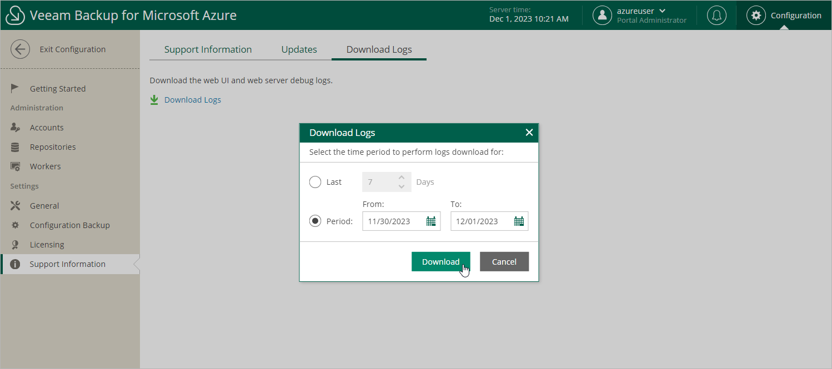This screenshot has width=832, height=369.
Task: Click Exit Configuration label
Action: [73, 49]
